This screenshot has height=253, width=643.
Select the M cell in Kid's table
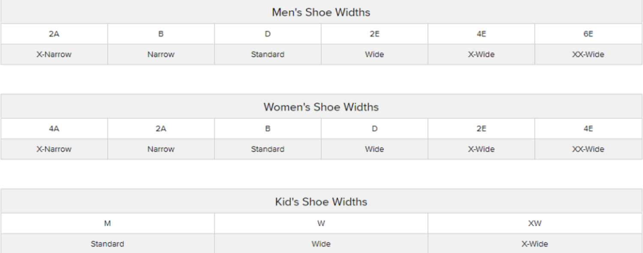coord(108,223)
